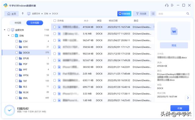195x120 pixels.
Task: Tick the checkbox for the 902.54 KB file
Action: (x=55, y=54)
